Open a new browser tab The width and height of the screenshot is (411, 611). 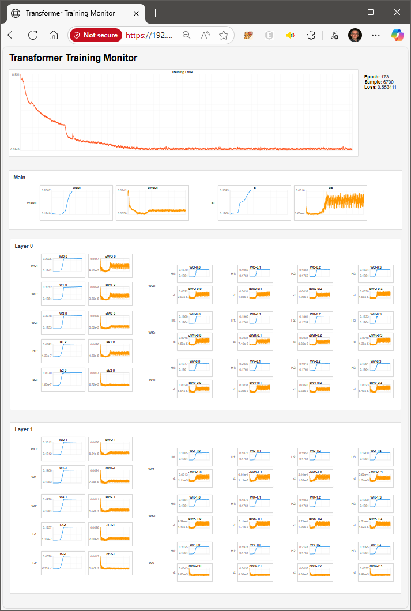tap(156, 13)
